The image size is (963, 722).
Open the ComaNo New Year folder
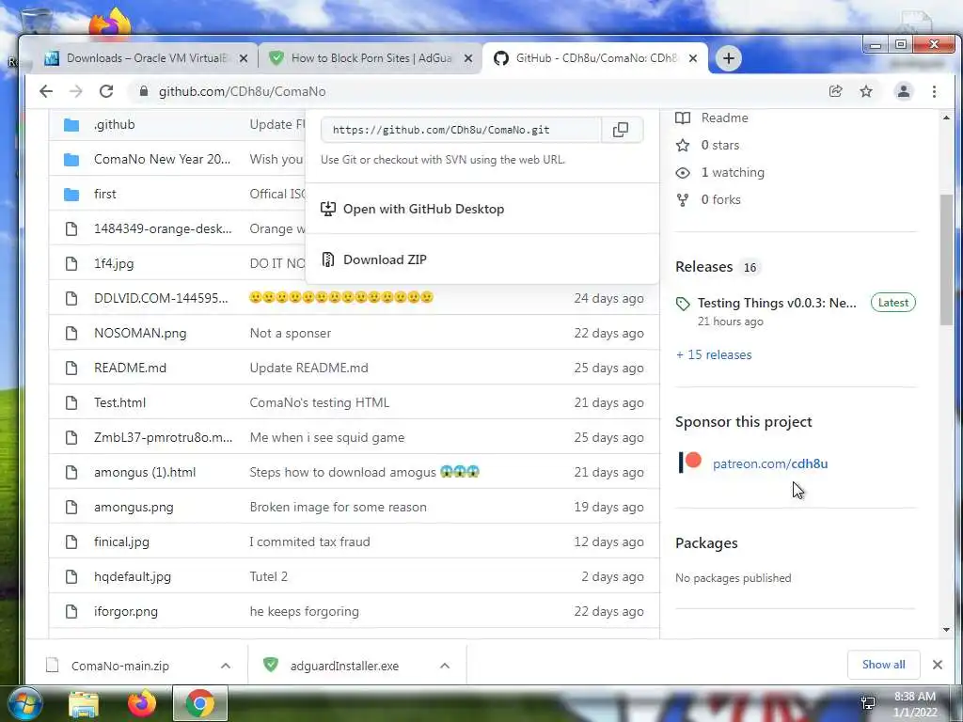(x=162, y=159)
